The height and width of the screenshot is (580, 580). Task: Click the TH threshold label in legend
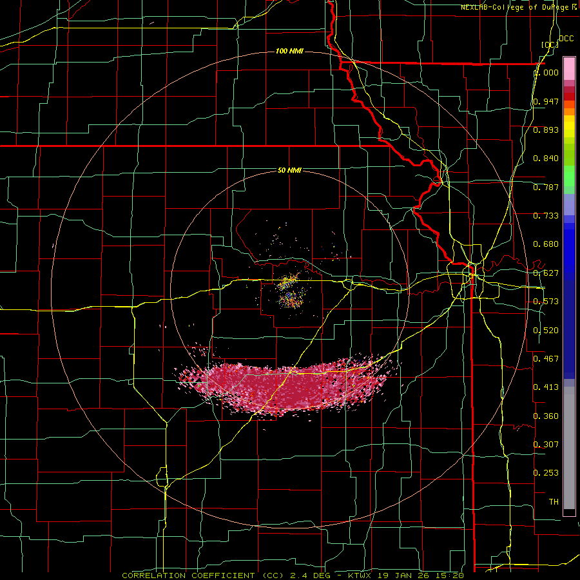[x=554, y=502]
